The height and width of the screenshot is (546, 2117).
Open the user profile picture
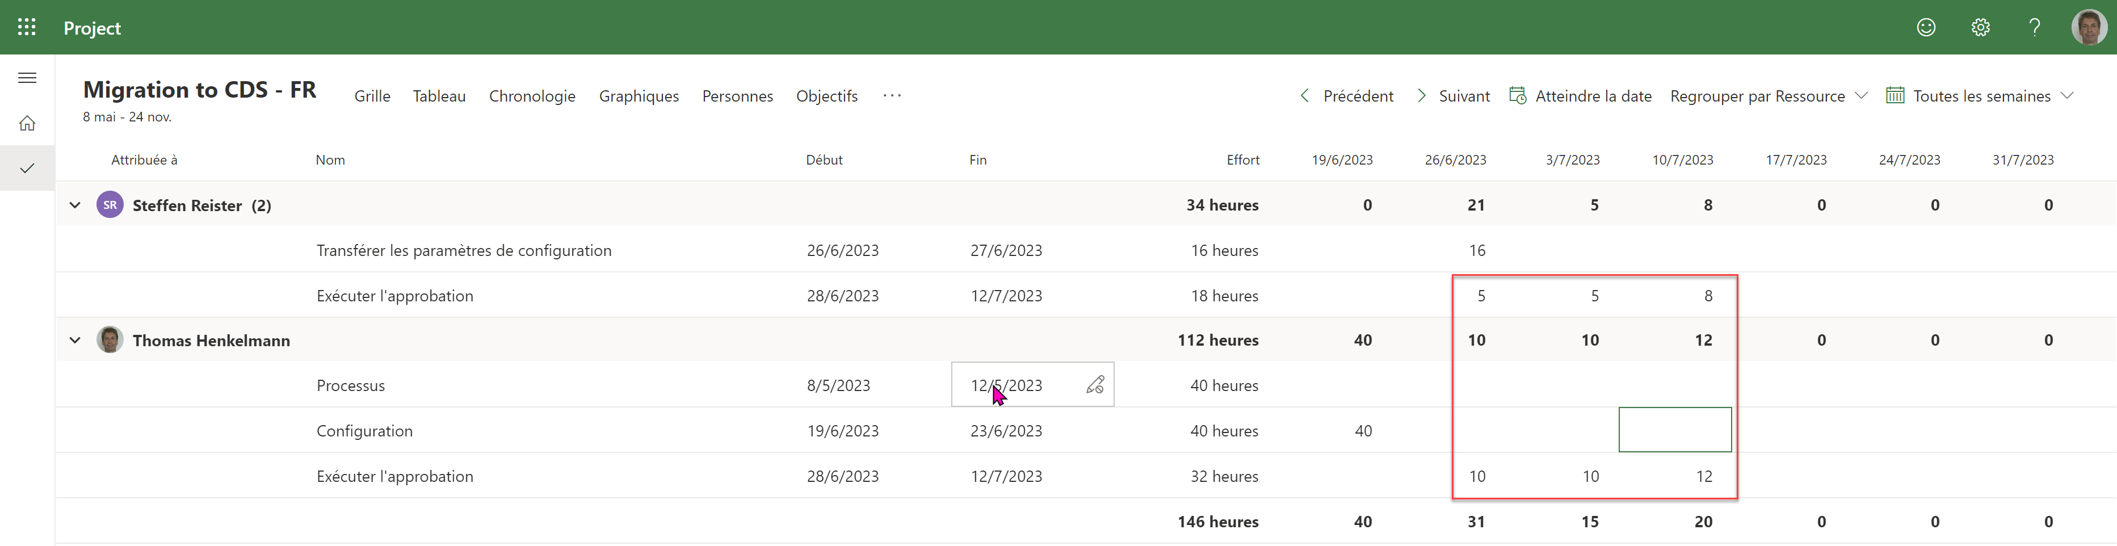(x=2088, y=27)
